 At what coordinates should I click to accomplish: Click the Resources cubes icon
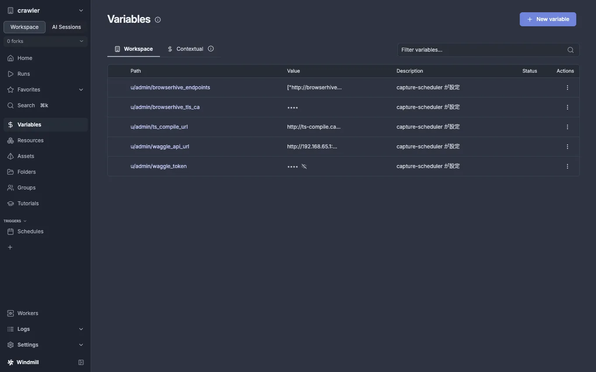pos(11,140)
